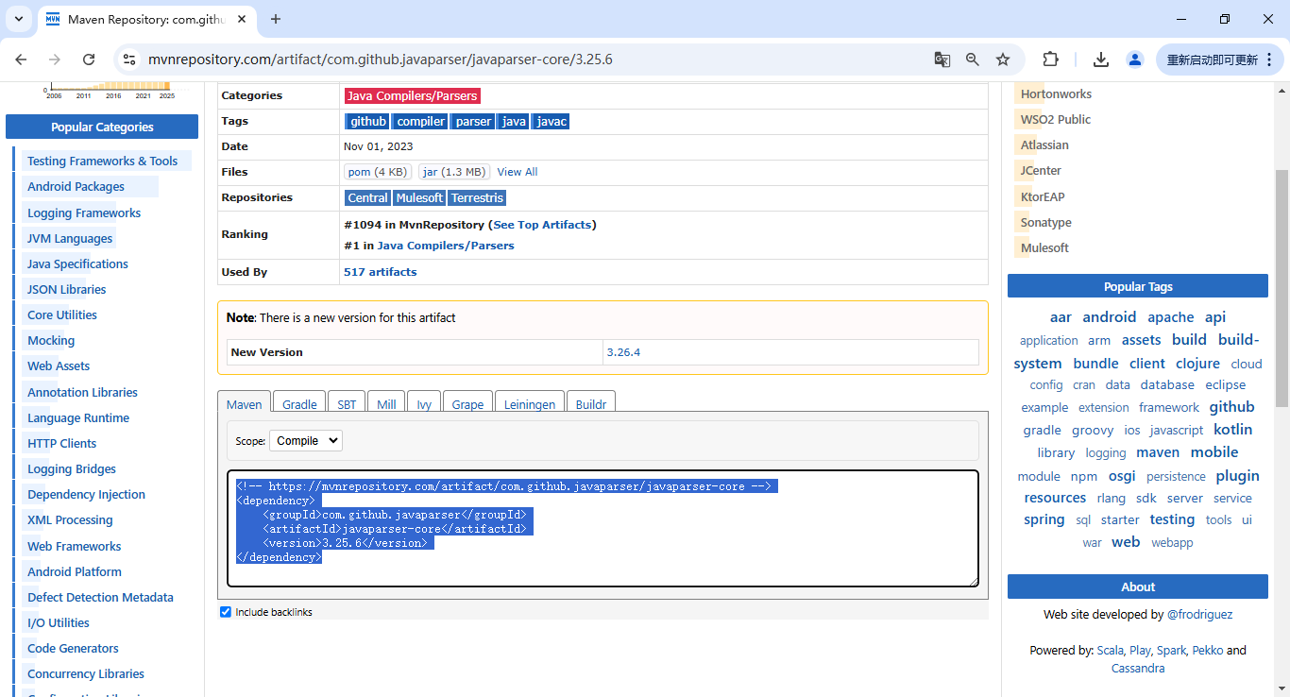The image size is (1290, 697).
Task: Open the site information icon in the address bar
Action: point(129,59)
